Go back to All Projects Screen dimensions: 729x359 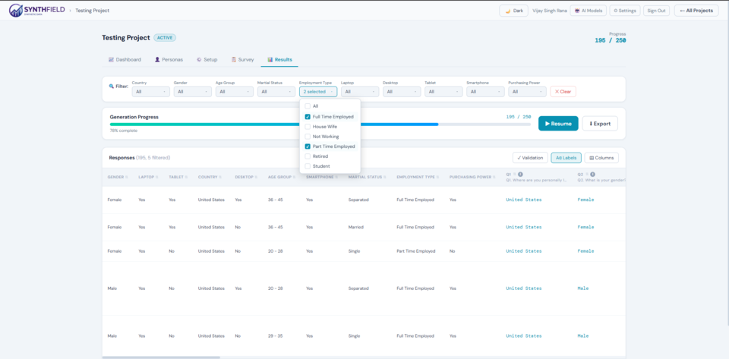point(696,11)
